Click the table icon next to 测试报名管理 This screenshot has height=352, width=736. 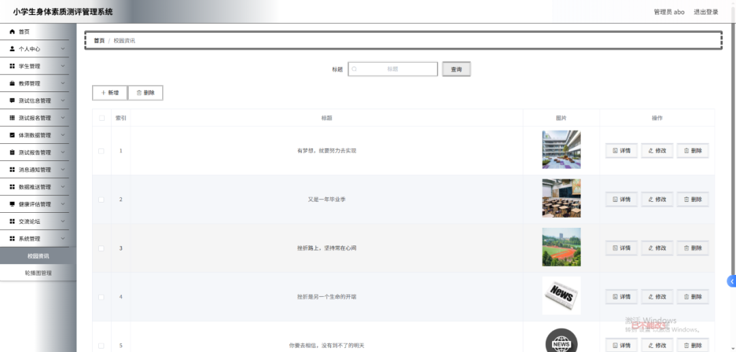12,118
